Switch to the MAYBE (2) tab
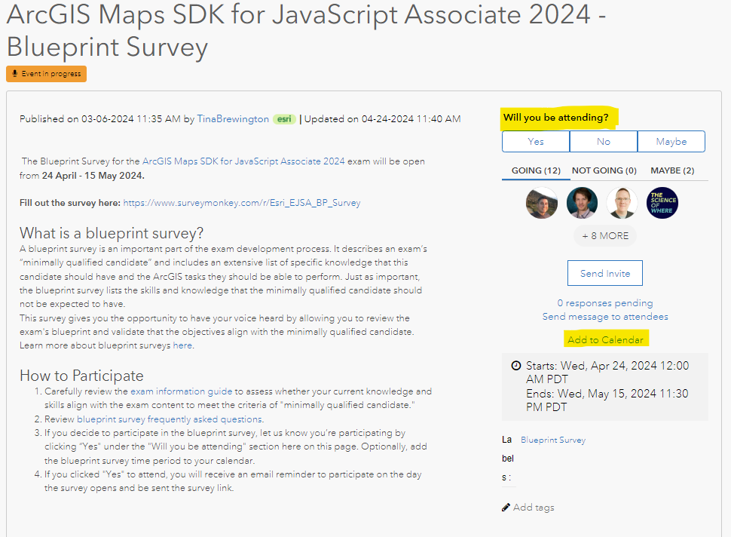Viewport: 731px width, 537px height. coord(672,170)
